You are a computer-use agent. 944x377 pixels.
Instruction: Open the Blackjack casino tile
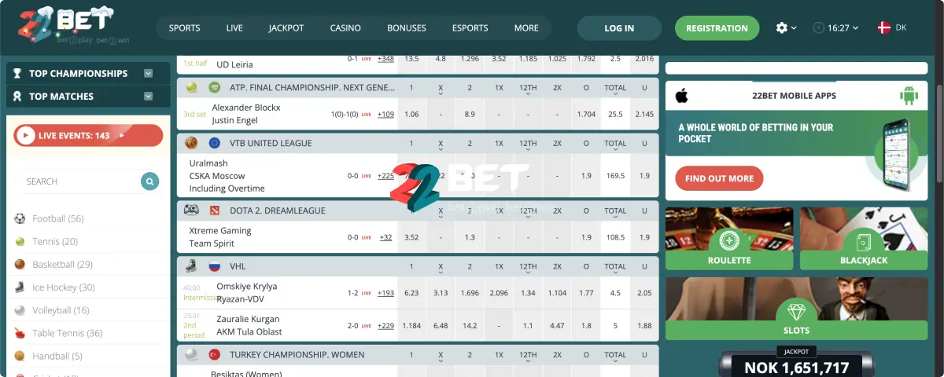pos(864,239)
